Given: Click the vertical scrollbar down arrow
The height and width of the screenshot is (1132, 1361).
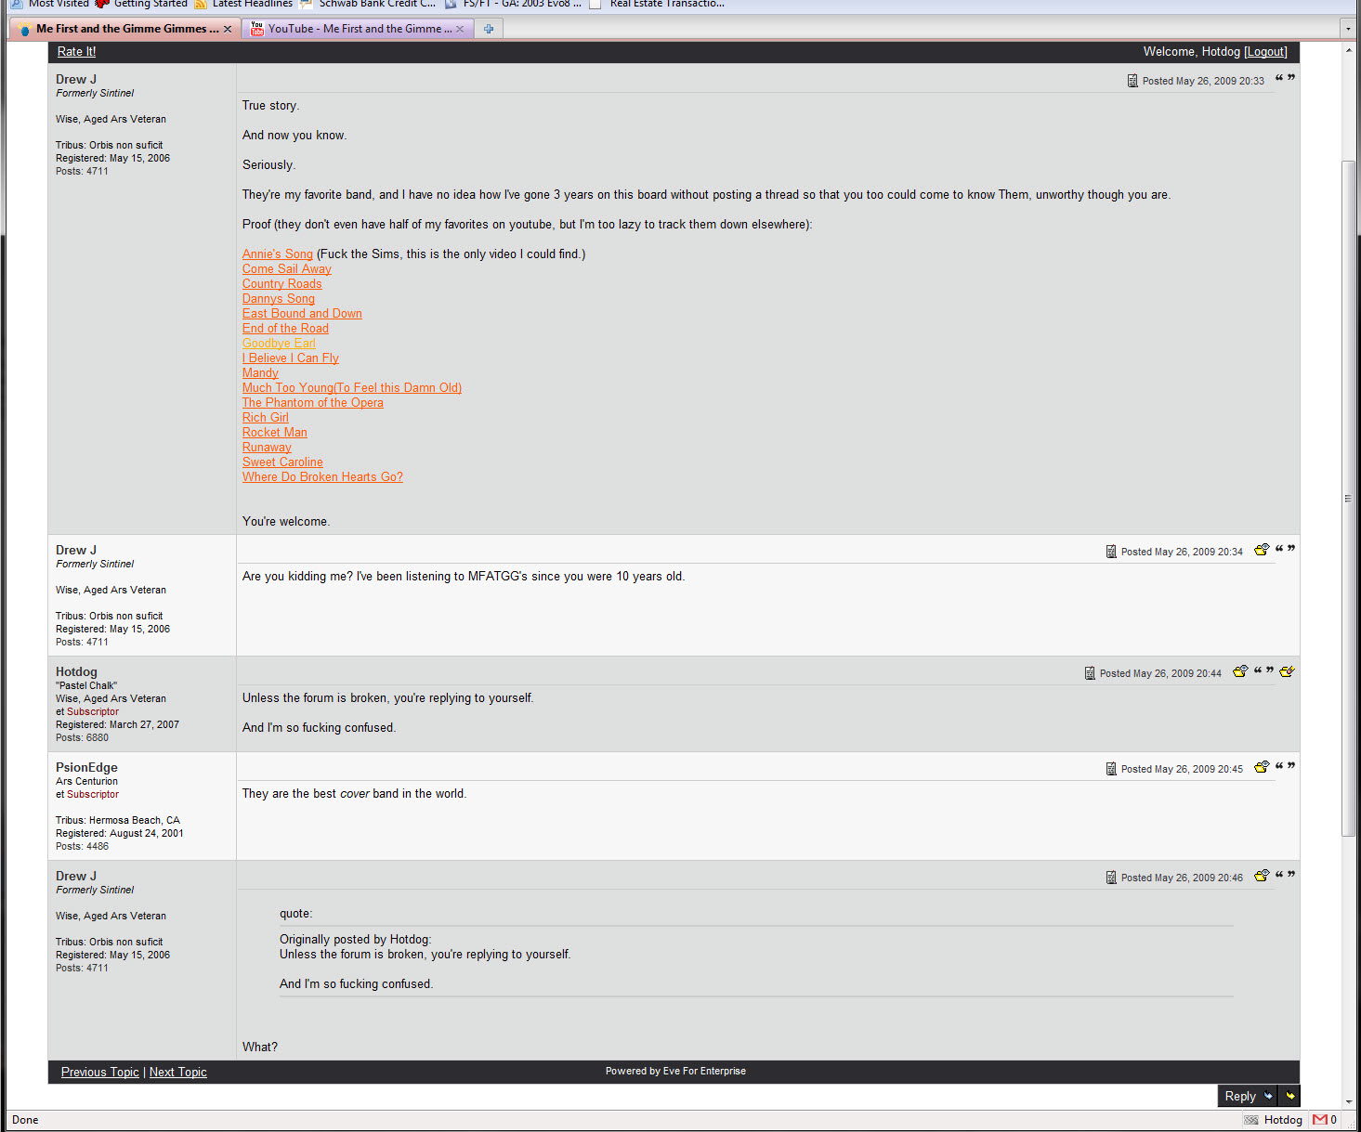Looking at the screenshot, I should pyautogui.click(x=1348, y=1101).
